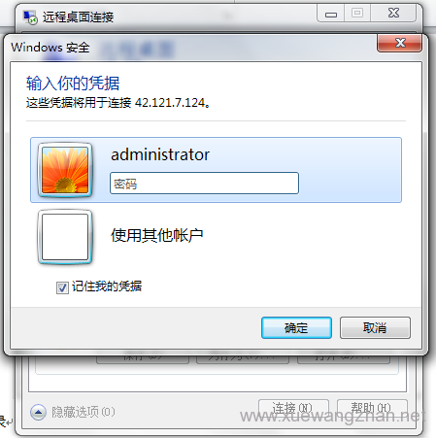Click the 隐藏选项 label
Image resolution: width=436 pixels, height=438 pixels.
point(84,412)
